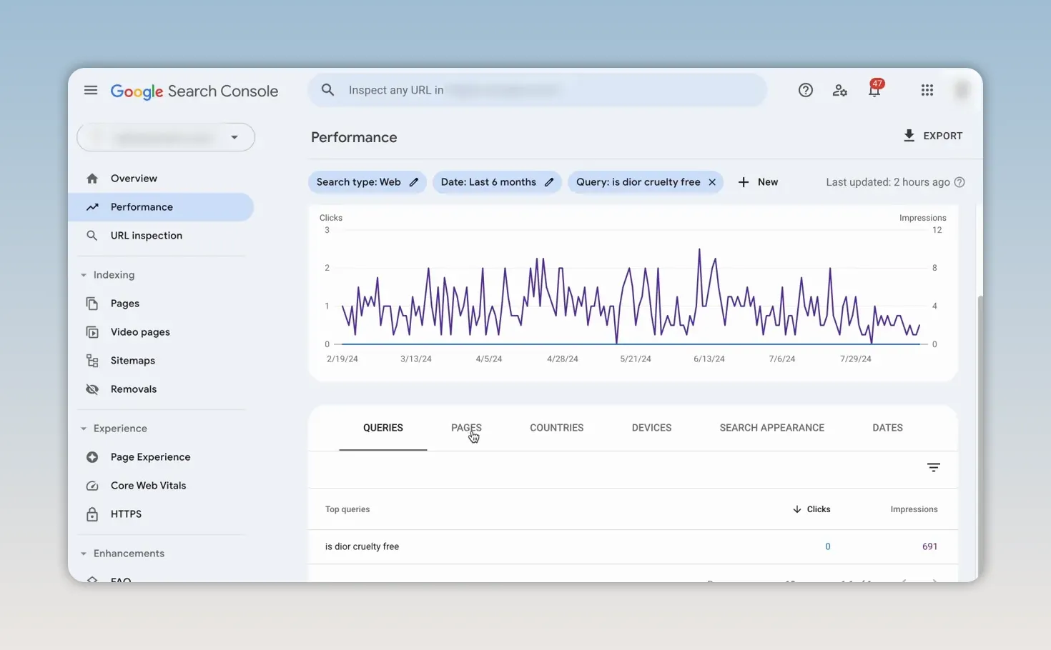Select Performance in sidebar
The height and width of the screenshot is (650, 1051).
(161, 207)
